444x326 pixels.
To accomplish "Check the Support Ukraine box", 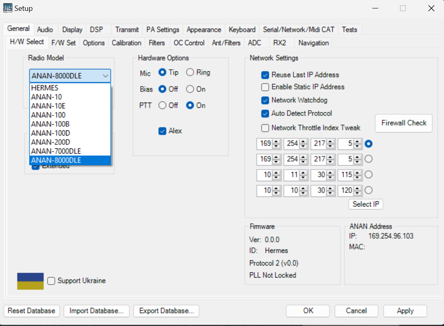I will pyautogui.click(x=51, y=281).
